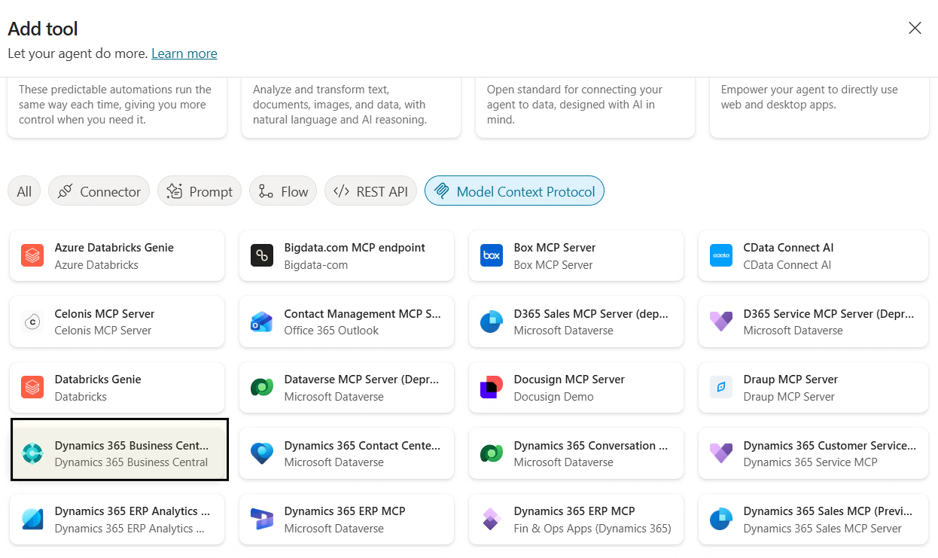Select the Prompt filter tab
This screenshot has width=938, height=558.
(x=199, y=191)
